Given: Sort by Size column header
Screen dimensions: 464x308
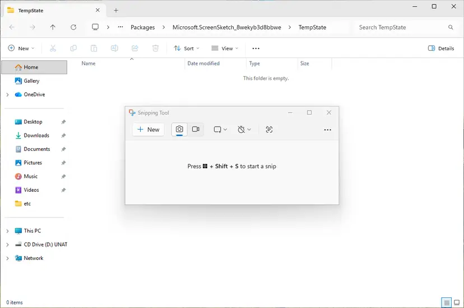Looking at the screenshot, I should coord(304,63).
